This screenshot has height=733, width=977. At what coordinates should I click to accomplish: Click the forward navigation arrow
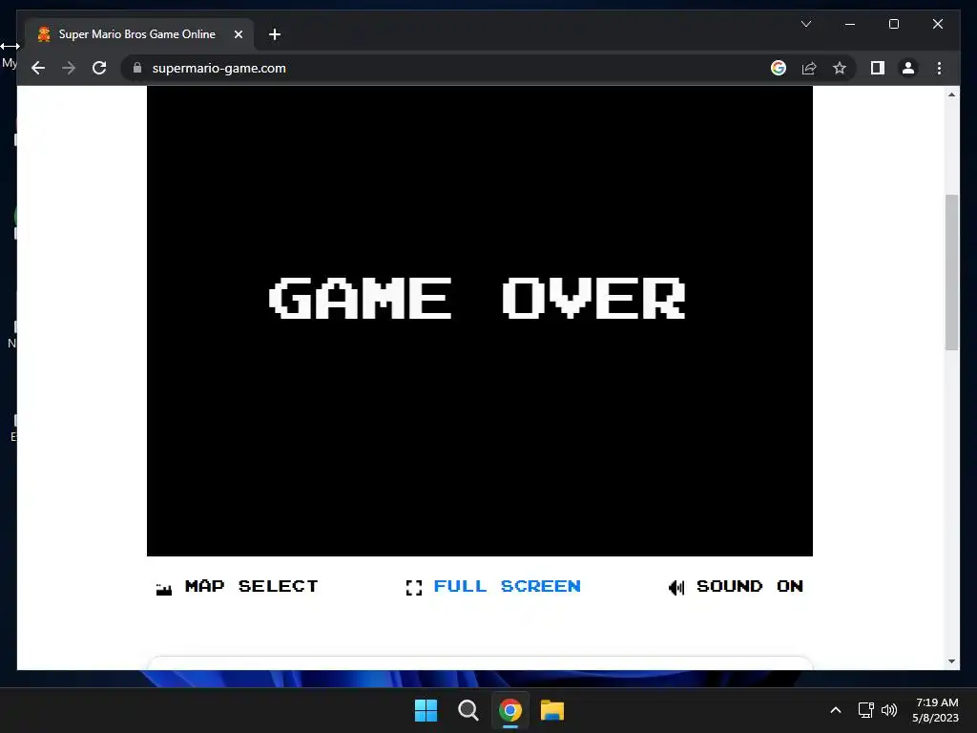tap(69, 68)
